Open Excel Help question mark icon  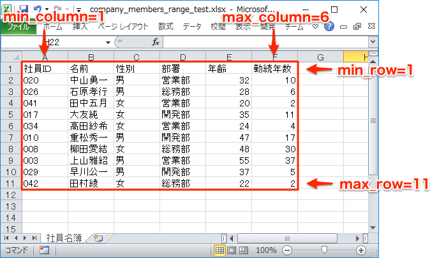(x=329, y=27)
